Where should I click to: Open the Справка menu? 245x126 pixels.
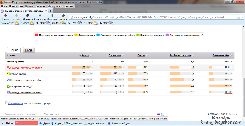(x=69, y=6)
